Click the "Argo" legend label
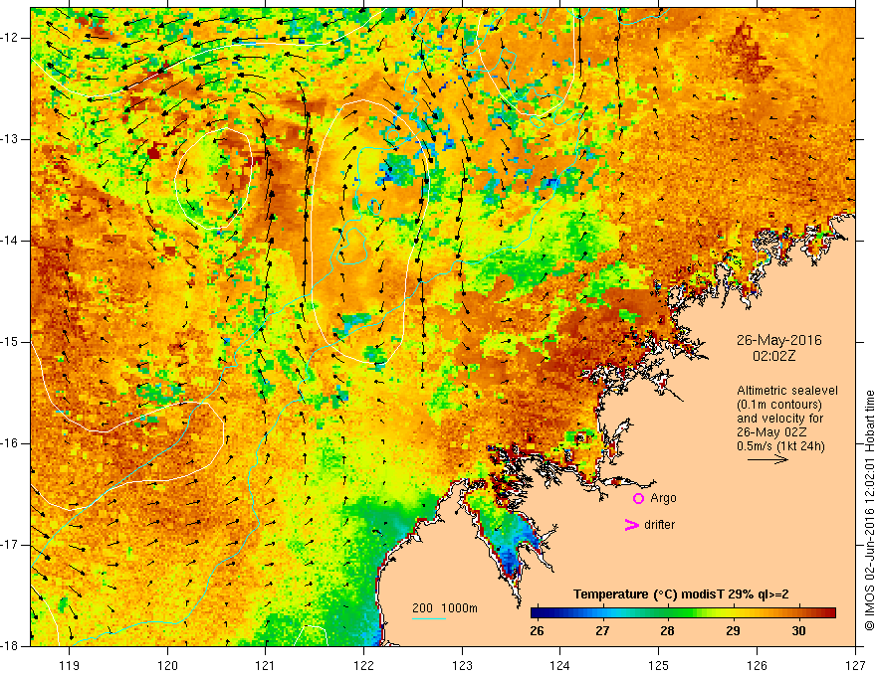 (663, 499)
